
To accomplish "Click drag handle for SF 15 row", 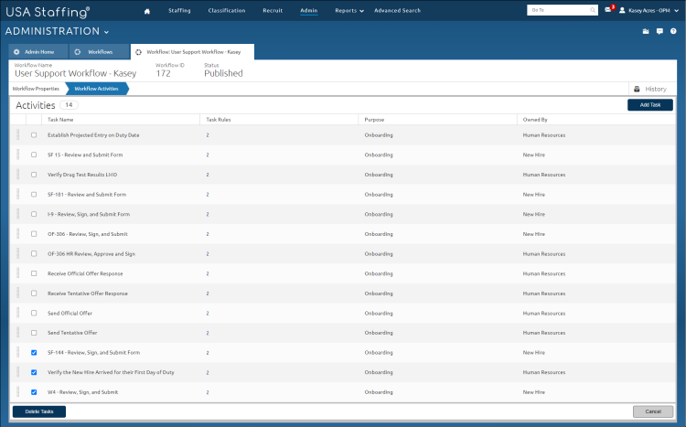I will tap(18, 155).
